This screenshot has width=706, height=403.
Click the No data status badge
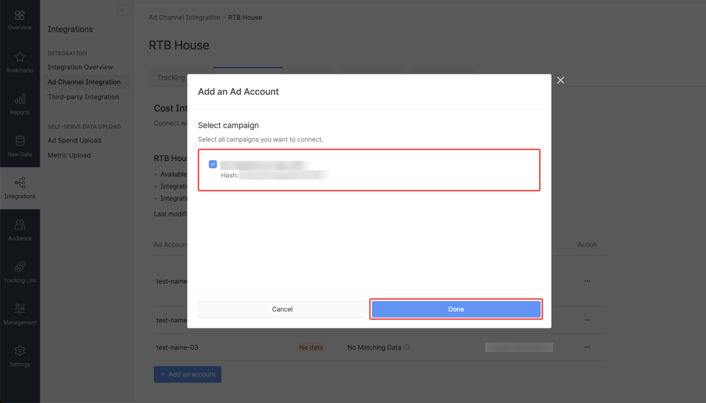pos(311,348)
